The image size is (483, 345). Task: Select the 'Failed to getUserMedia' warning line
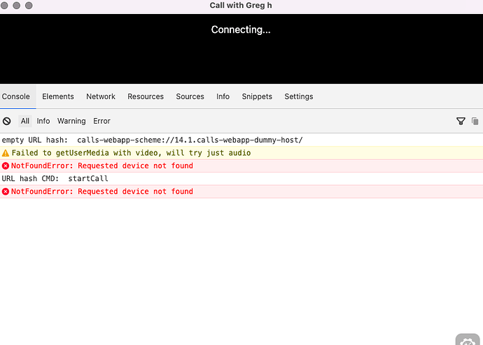coord(131,153)
